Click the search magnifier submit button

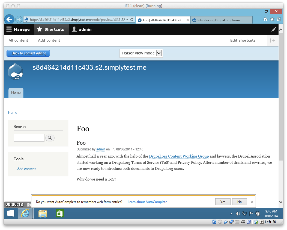pyautogui.click(x=50, y=138)
